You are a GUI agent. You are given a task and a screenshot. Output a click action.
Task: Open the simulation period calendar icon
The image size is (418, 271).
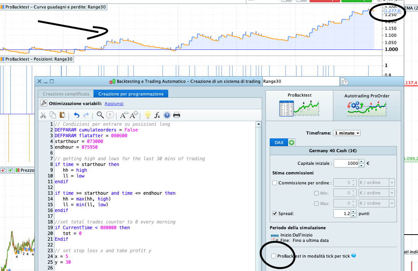pos(275,238)
